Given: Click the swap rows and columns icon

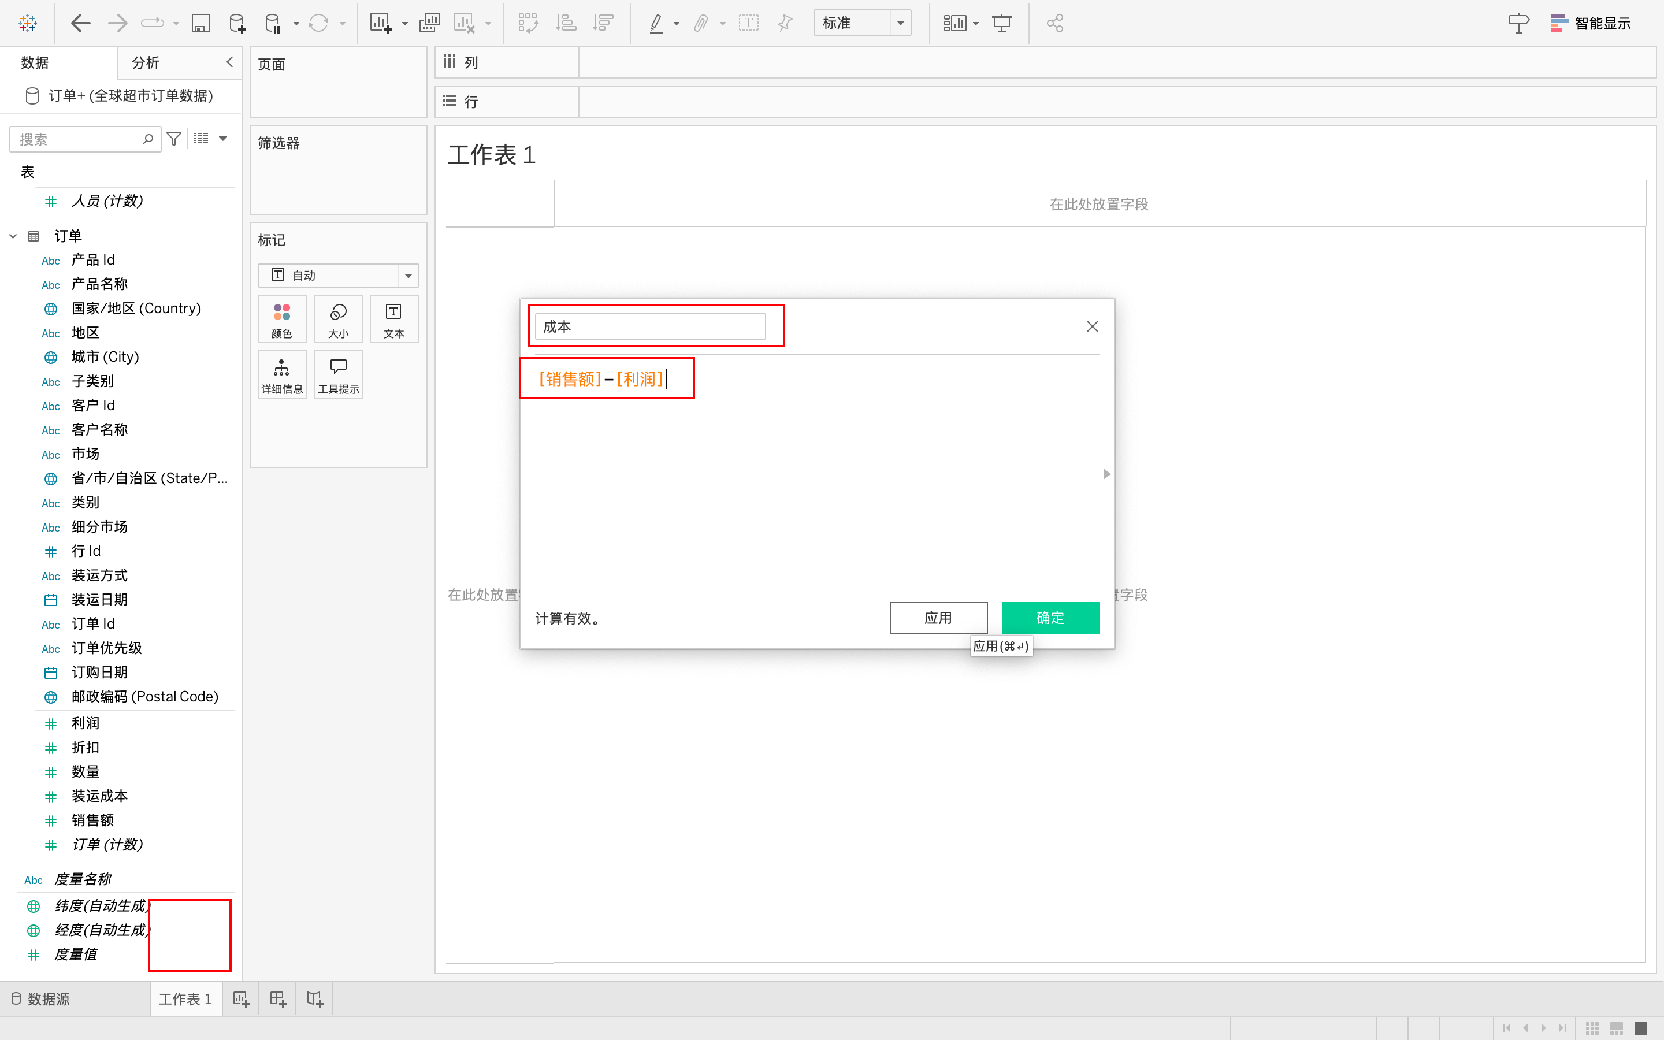Looking at the screenshot, I should pos(528,23).
